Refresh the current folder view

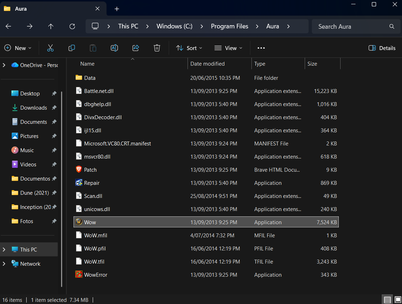click(72, 26)
